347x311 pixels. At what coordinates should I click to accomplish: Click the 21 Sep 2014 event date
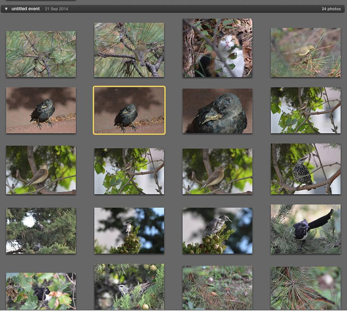(x=56, y=9)
